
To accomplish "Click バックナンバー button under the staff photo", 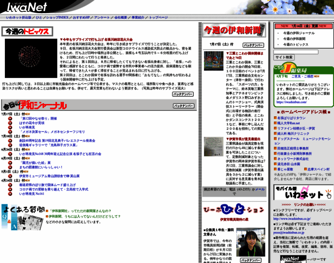I will 250,260.
